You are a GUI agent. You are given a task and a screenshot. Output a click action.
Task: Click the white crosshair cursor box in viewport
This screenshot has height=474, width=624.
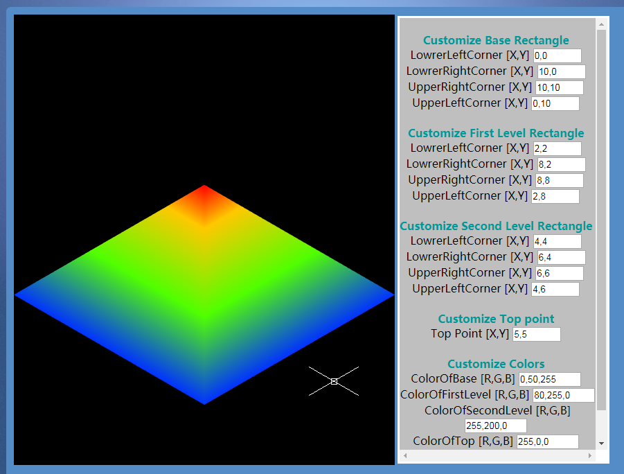pyautogui.click(x=334, y=381)
